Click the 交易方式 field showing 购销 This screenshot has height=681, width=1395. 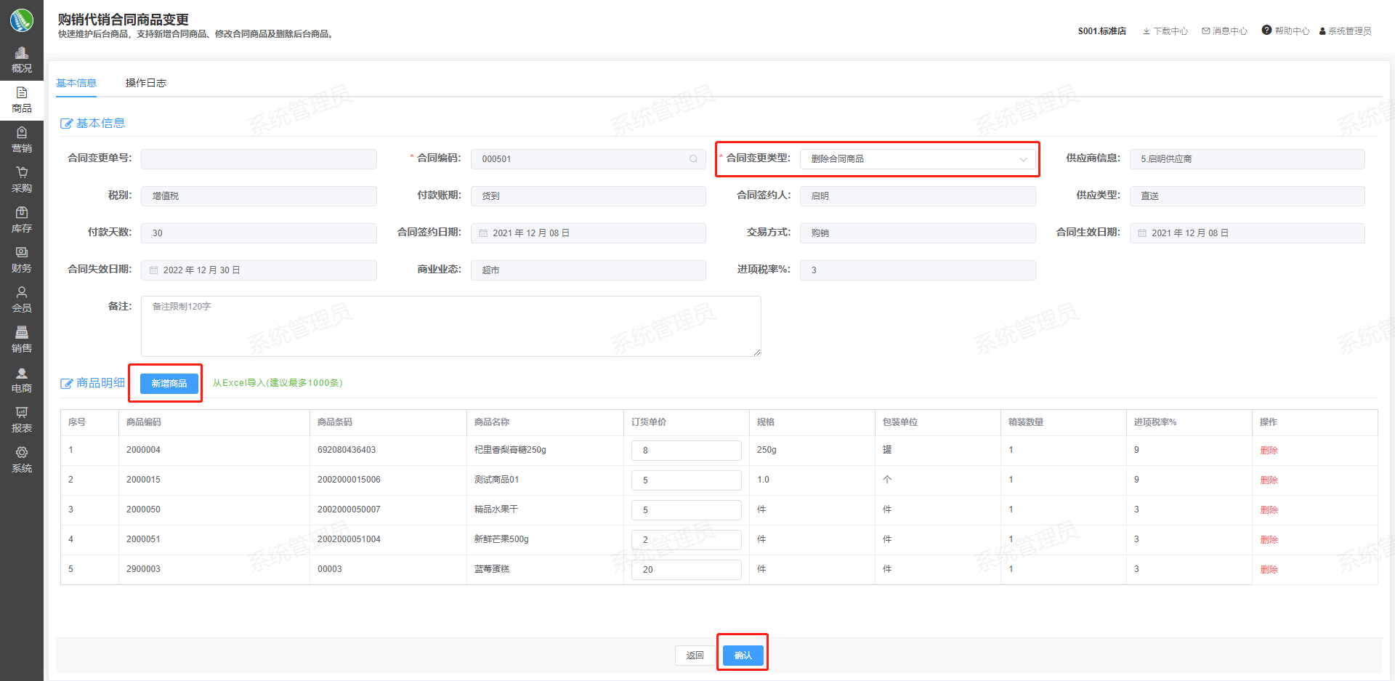[x=918, y=233]
